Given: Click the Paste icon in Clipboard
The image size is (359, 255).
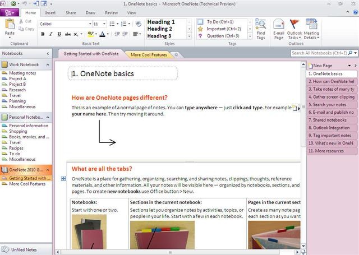Looking at the screenshot, I should (x=10, y=24).
